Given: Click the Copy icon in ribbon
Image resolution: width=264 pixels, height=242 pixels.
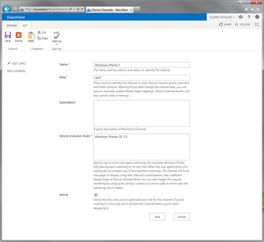Looking at the screenshot, I should pyautogui.click(x=39, y=38).
